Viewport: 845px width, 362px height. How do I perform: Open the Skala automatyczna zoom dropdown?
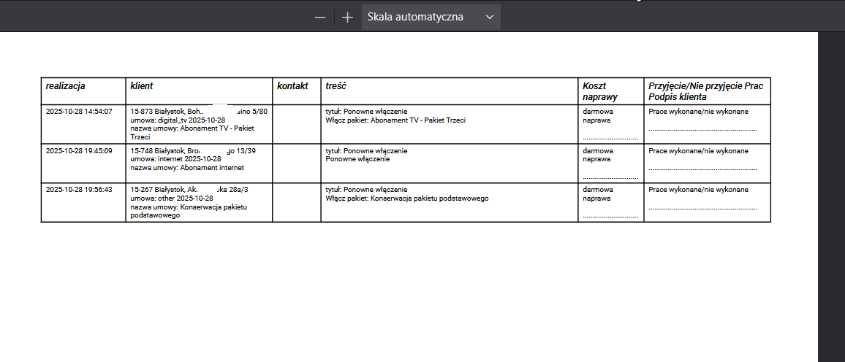(x=431, y=17)
